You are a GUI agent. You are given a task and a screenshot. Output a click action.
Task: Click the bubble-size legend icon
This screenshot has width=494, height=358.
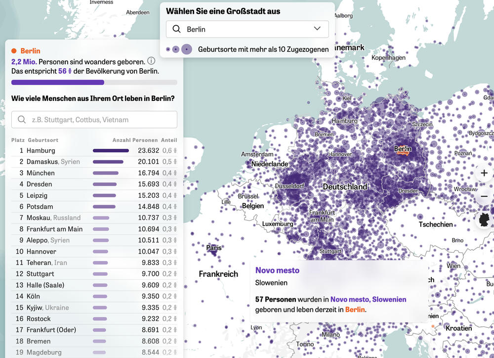pos(179,49)
